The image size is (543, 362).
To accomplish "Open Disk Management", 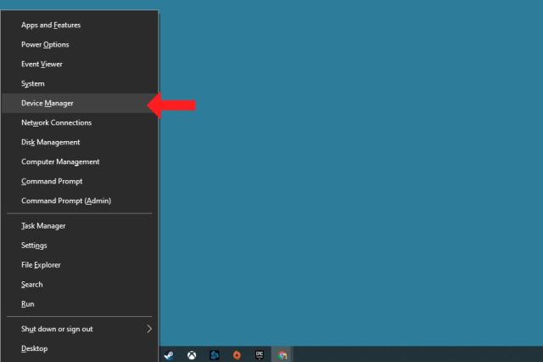I will click(x=80, y=142).
